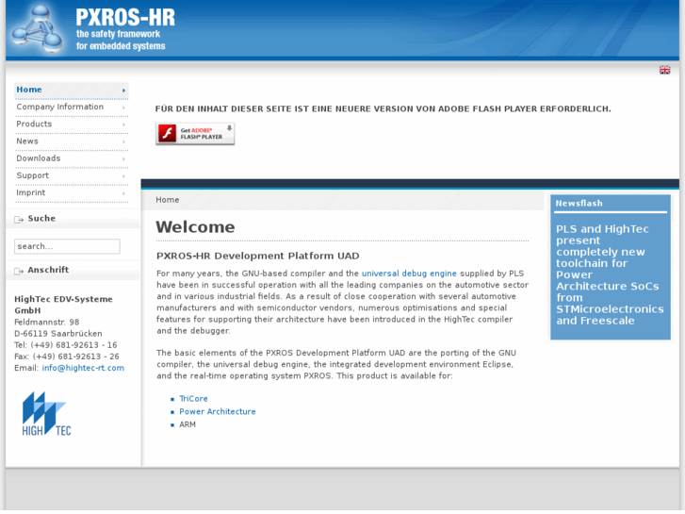685x514 pixels.
Task: Click the PXROS-HR banner title
Action: click(x=125, y=18)
